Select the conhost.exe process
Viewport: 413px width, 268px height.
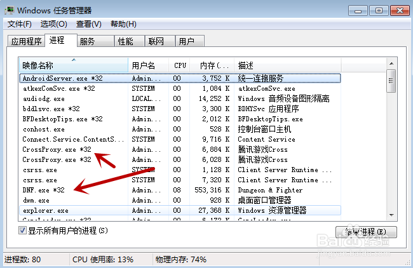coord(180,130)
